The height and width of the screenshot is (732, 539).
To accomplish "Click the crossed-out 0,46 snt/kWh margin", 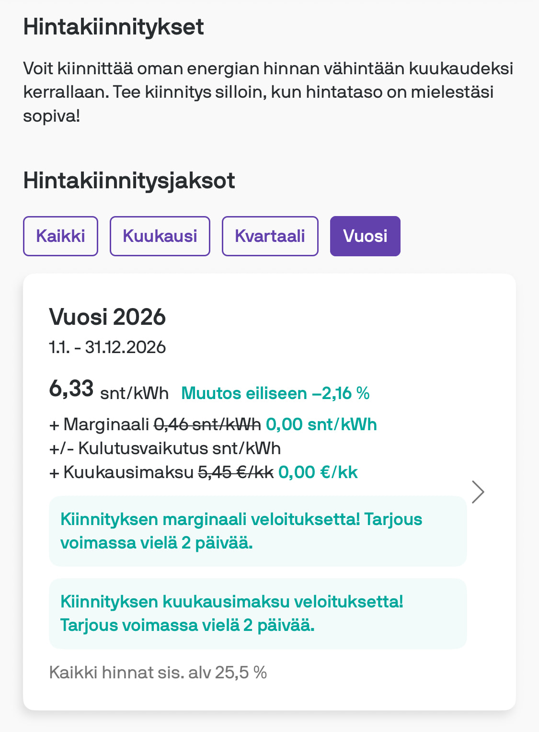I will point(207,424).
